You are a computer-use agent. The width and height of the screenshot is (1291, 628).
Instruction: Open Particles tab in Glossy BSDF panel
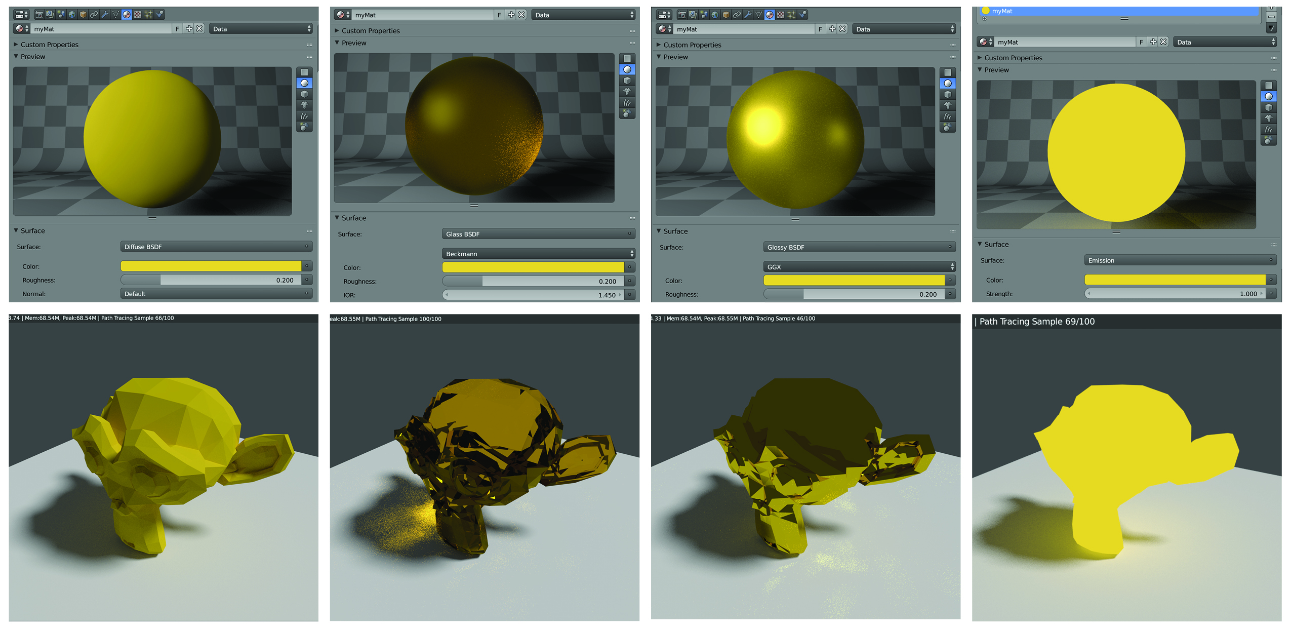pos(791,15)
